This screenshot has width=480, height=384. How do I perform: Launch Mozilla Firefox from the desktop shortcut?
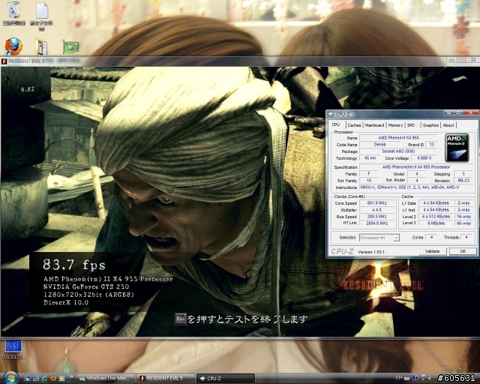[13, 46]
